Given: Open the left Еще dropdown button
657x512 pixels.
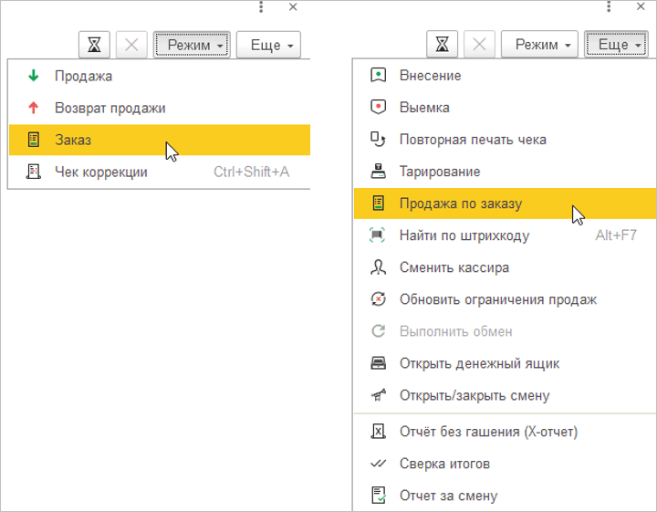Looking at the screenshot, I should point(267,45).
